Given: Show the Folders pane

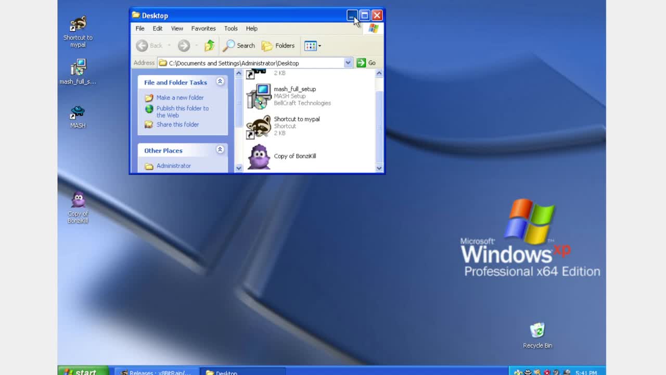Looking at the screenshot, I should point(278,46).
